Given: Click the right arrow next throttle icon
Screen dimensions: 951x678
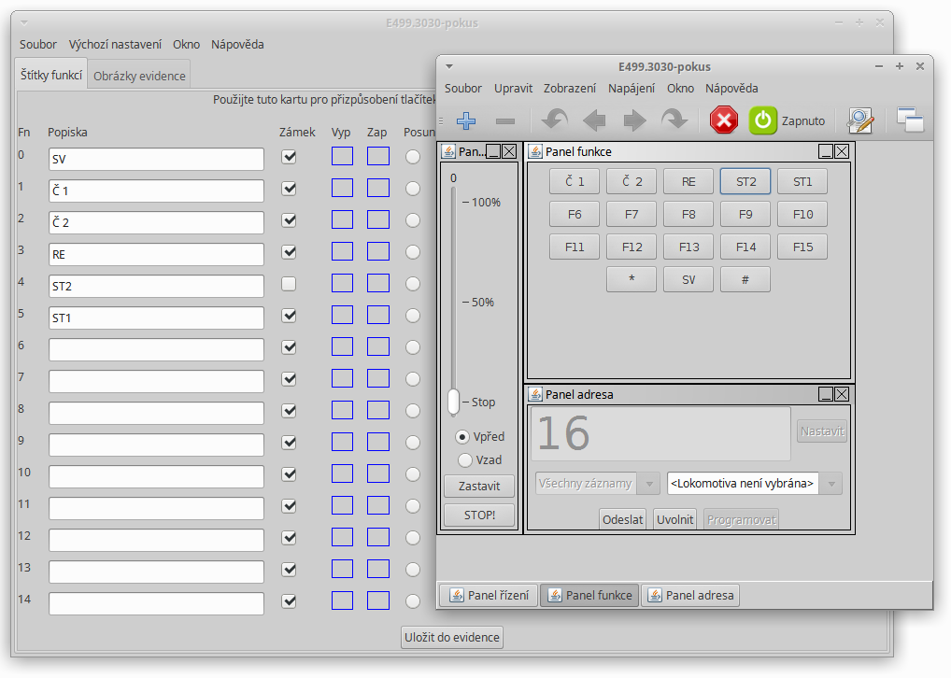Looking at the screenshot, I should (x=634, y=120).
